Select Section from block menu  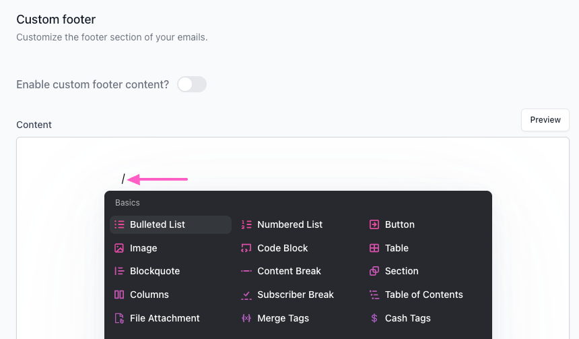click(401, 271)
